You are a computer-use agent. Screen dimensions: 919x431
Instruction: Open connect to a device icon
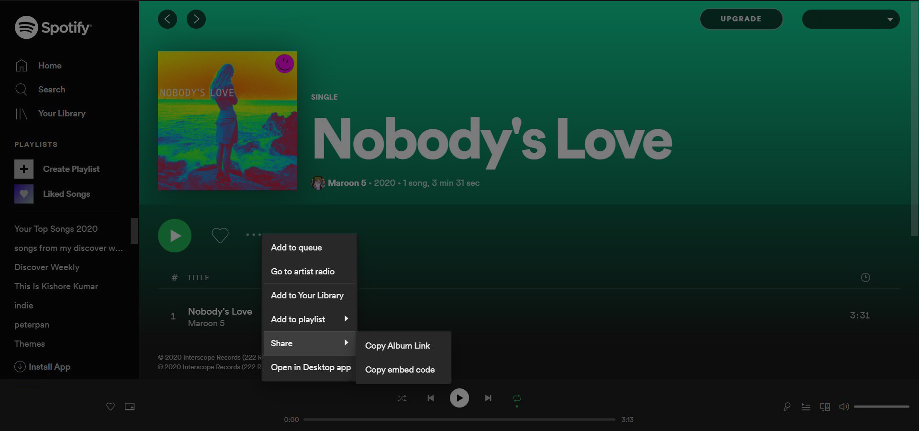click(825, 407)
